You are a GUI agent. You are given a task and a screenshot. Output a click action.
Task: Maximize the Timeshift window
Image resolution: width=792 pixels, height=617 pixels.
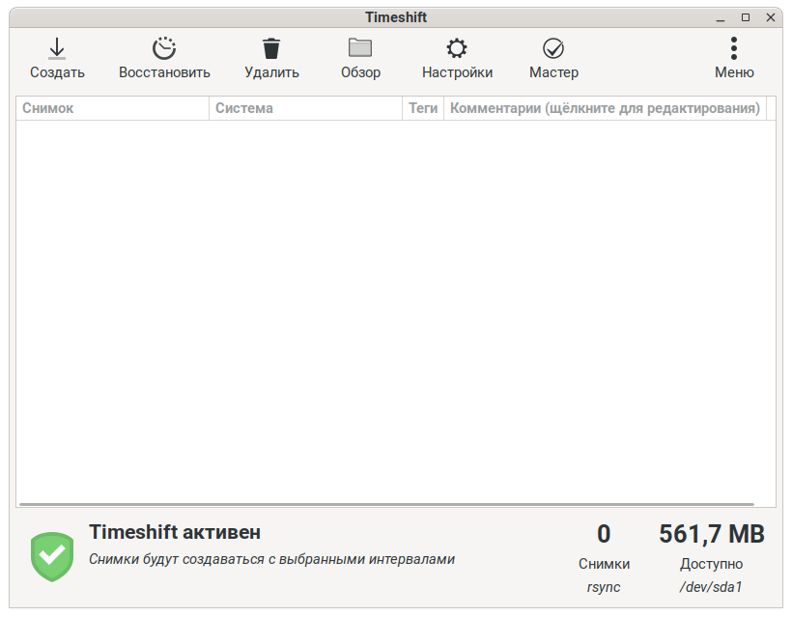tap(745, 17)
